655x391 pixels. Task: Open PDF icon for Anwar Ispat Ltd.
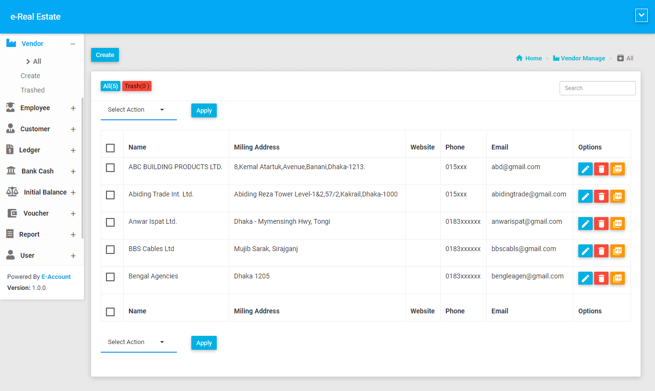click(x=618, y=224)
